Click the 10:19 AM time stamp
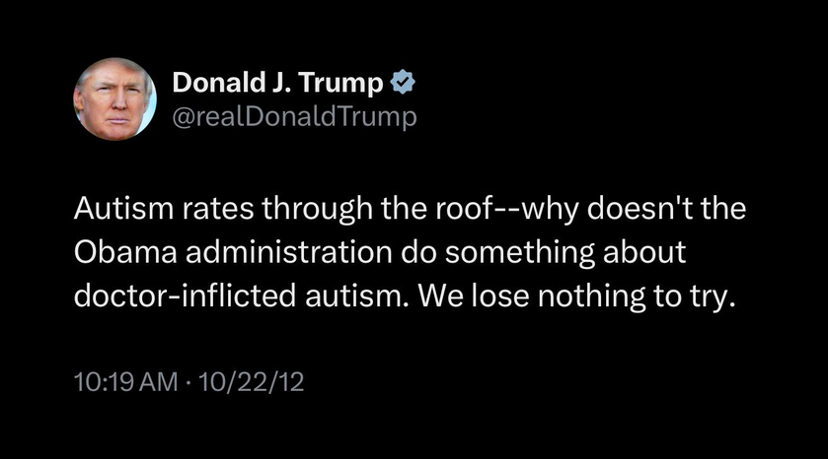 click(x=125, y=382)
